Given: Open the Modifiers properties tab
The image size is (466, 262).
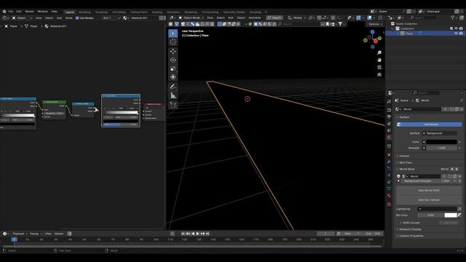Looking at the screenshot, I should tap(389, 162).
